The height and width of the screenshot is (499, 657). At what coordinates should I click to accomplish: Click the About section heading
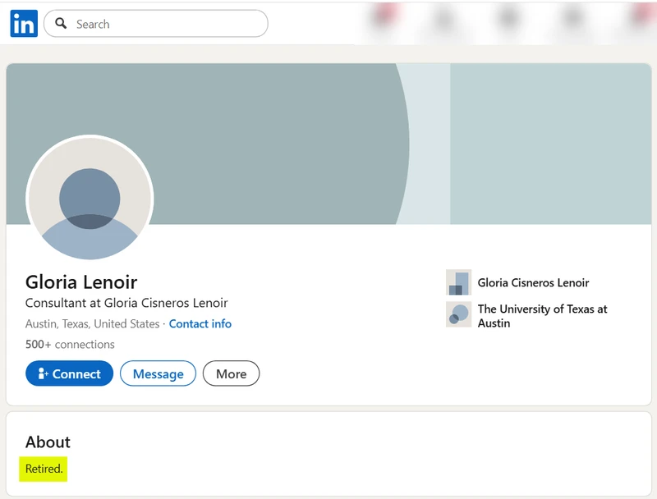[x=48, y=442]
